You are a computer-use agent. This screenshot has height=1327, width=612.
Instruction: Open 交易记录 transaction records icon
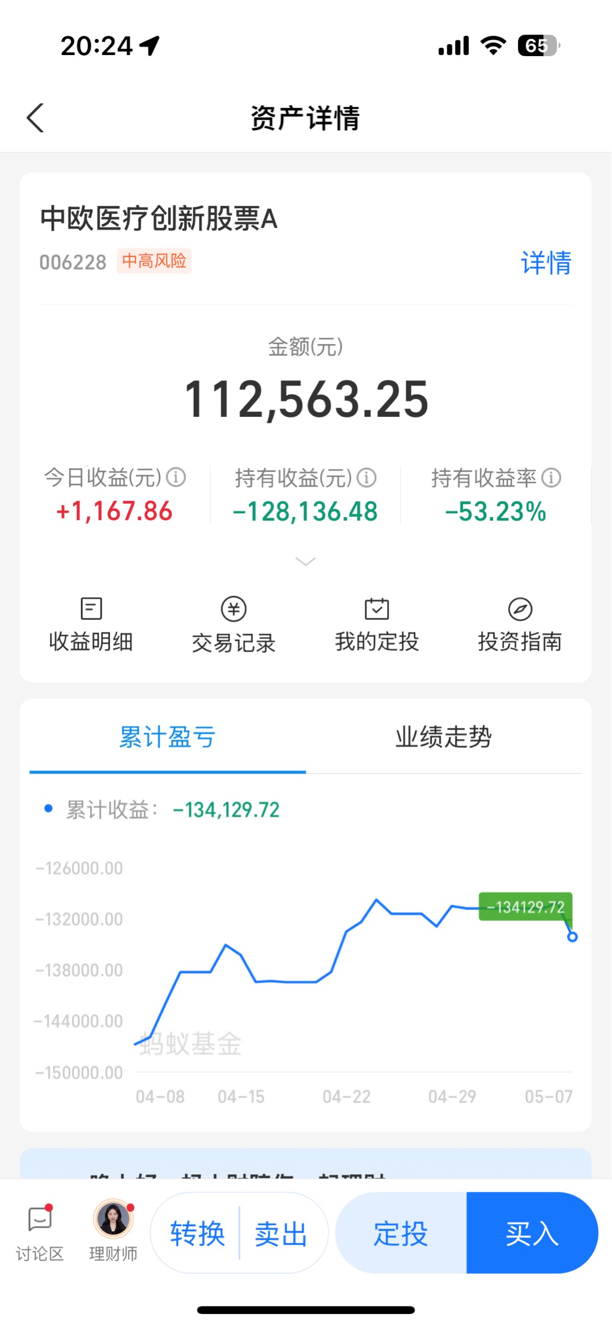233,609
